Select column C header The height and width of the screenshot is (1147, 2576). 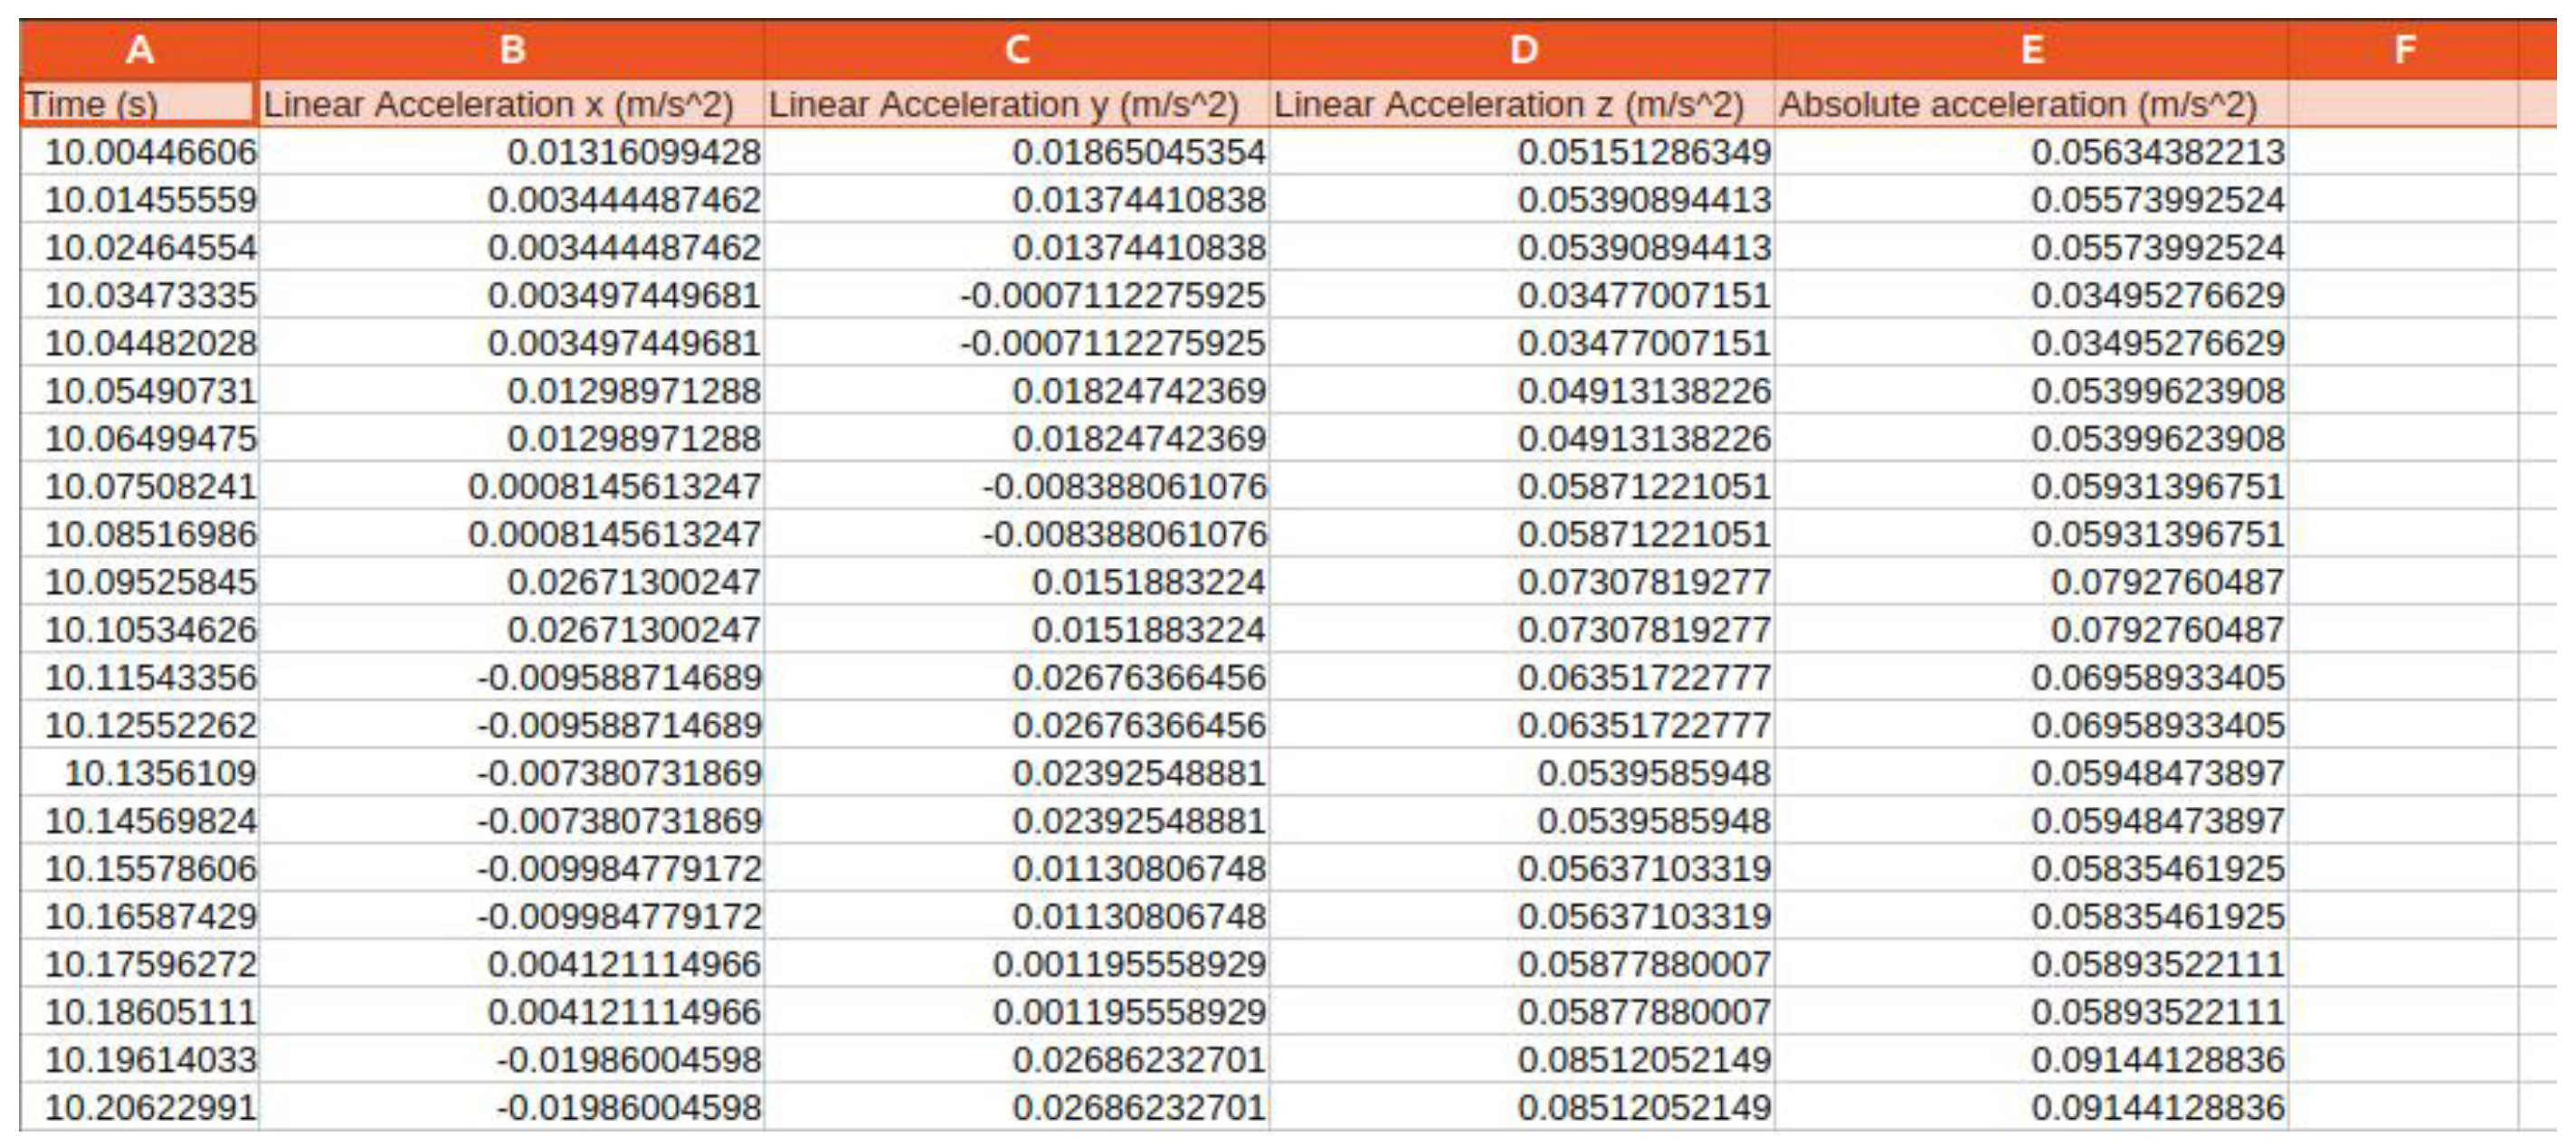1018,47
